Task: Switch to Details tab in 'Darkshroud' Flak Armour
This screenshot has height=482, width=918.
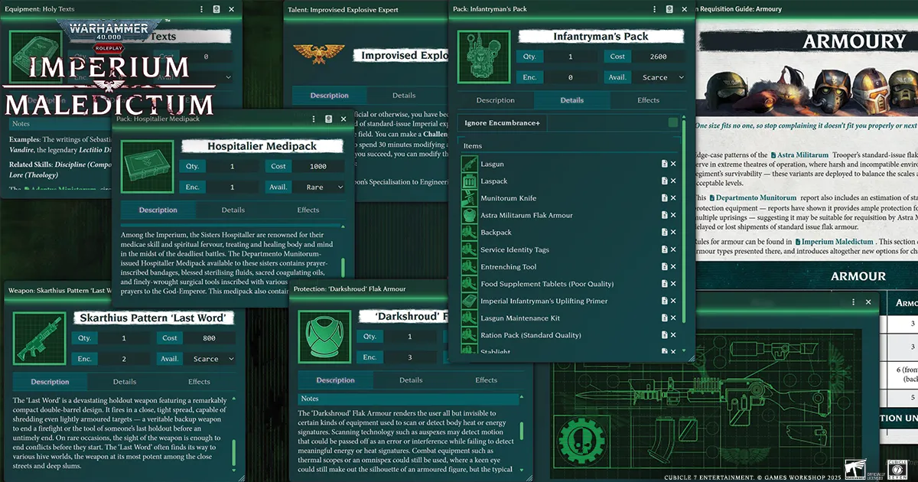Action: click(x=411, y=380)
